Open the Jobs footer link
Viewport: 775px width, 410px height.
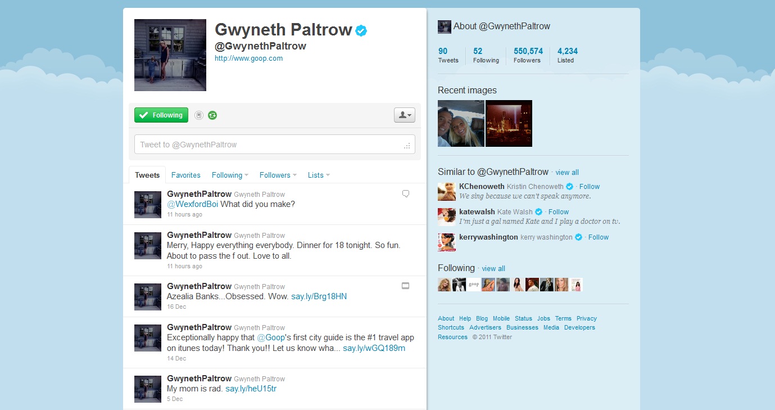point(543,318)
